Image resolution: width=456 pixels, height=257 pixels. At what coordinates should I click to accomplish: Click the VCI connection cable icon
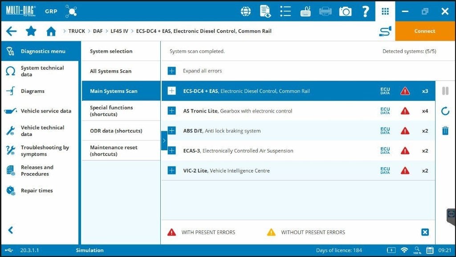(x=385, y=31)
